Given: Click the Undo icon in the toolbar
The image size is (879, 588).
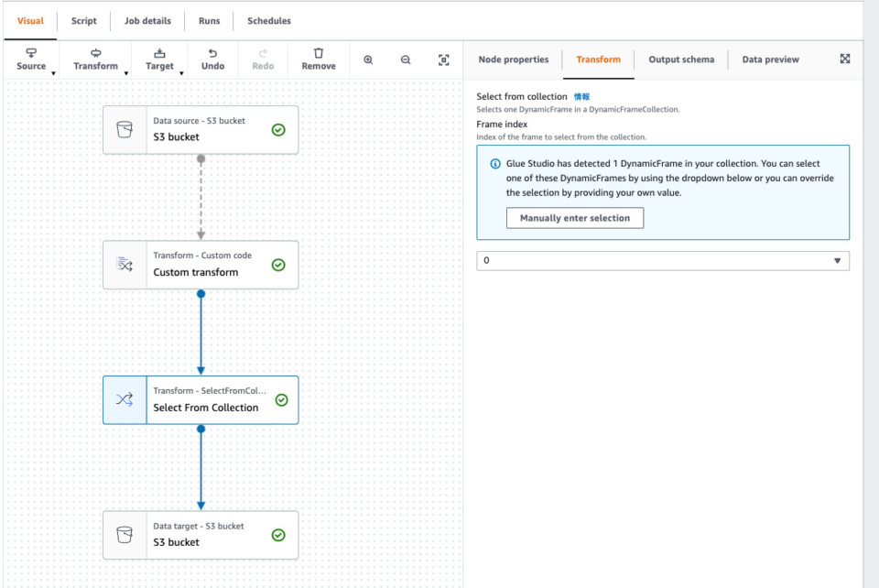Looking at the screenshot, I should coord(212,59).
